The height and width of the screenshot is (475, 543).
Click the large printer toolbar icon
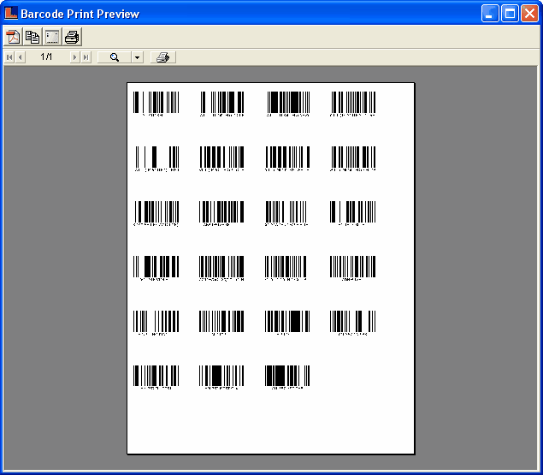(72, 37)
